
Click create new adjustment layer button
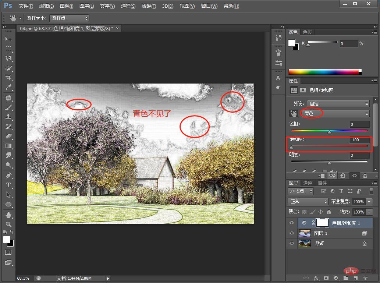(336, 278)
